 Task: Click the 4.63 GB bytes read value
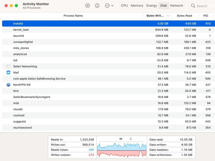(x=191, y=23)
